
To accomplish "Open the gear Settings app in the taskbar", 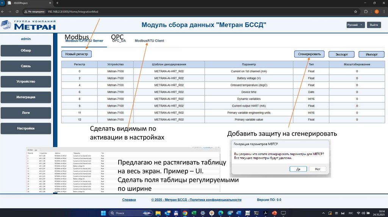I will (203, 213).
